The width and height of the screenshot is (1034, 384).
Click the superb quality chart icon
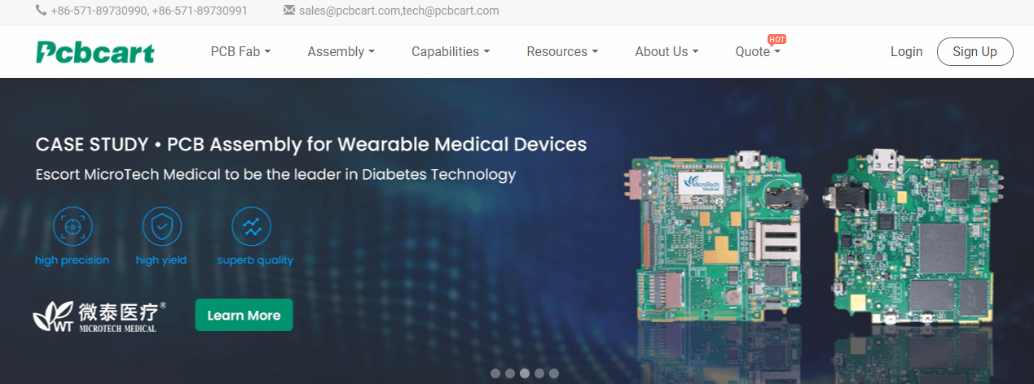(x=252, y=227)
